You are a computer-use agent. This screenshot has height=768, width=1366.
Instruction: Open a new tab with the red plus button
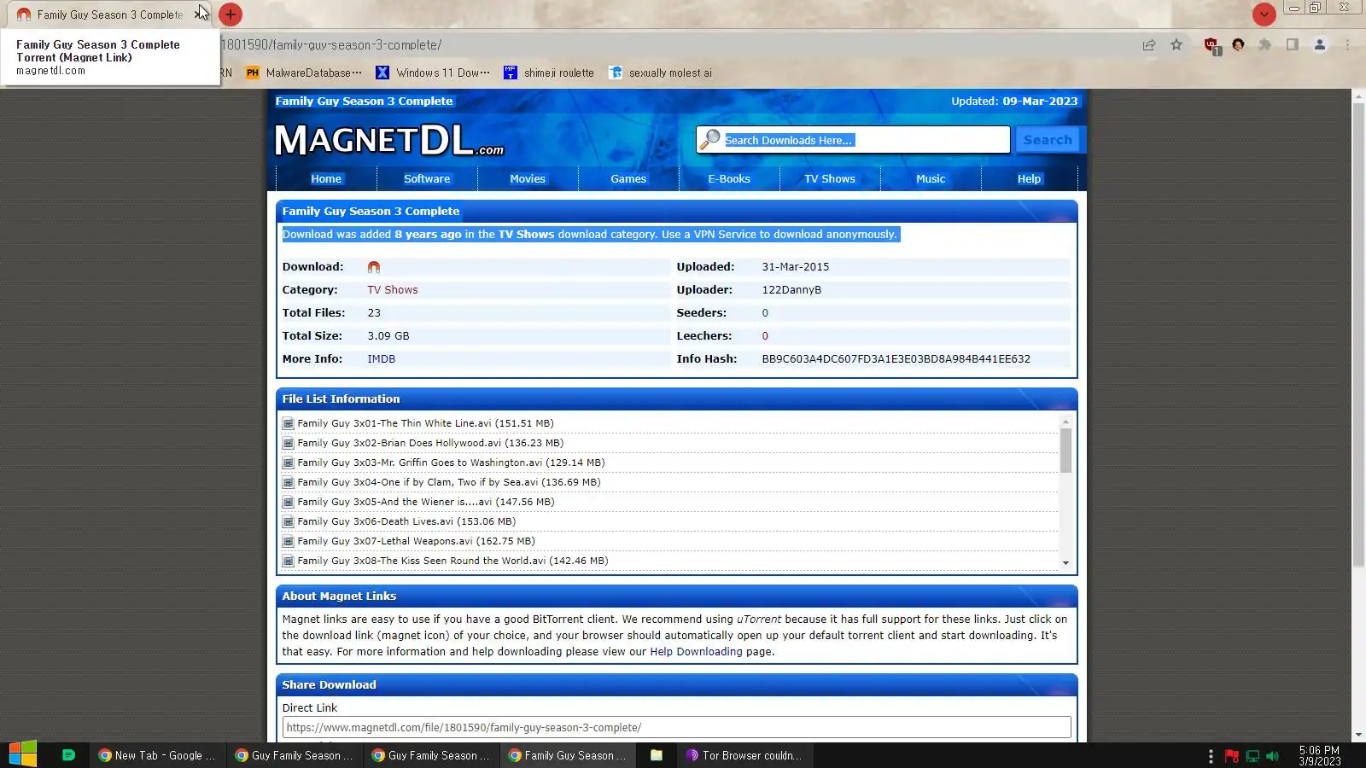[231, 15]
